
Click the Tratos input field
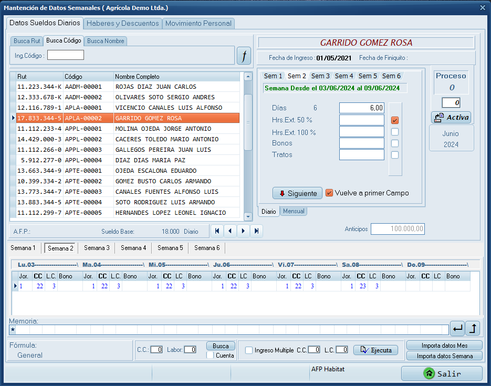pos(362,154)
